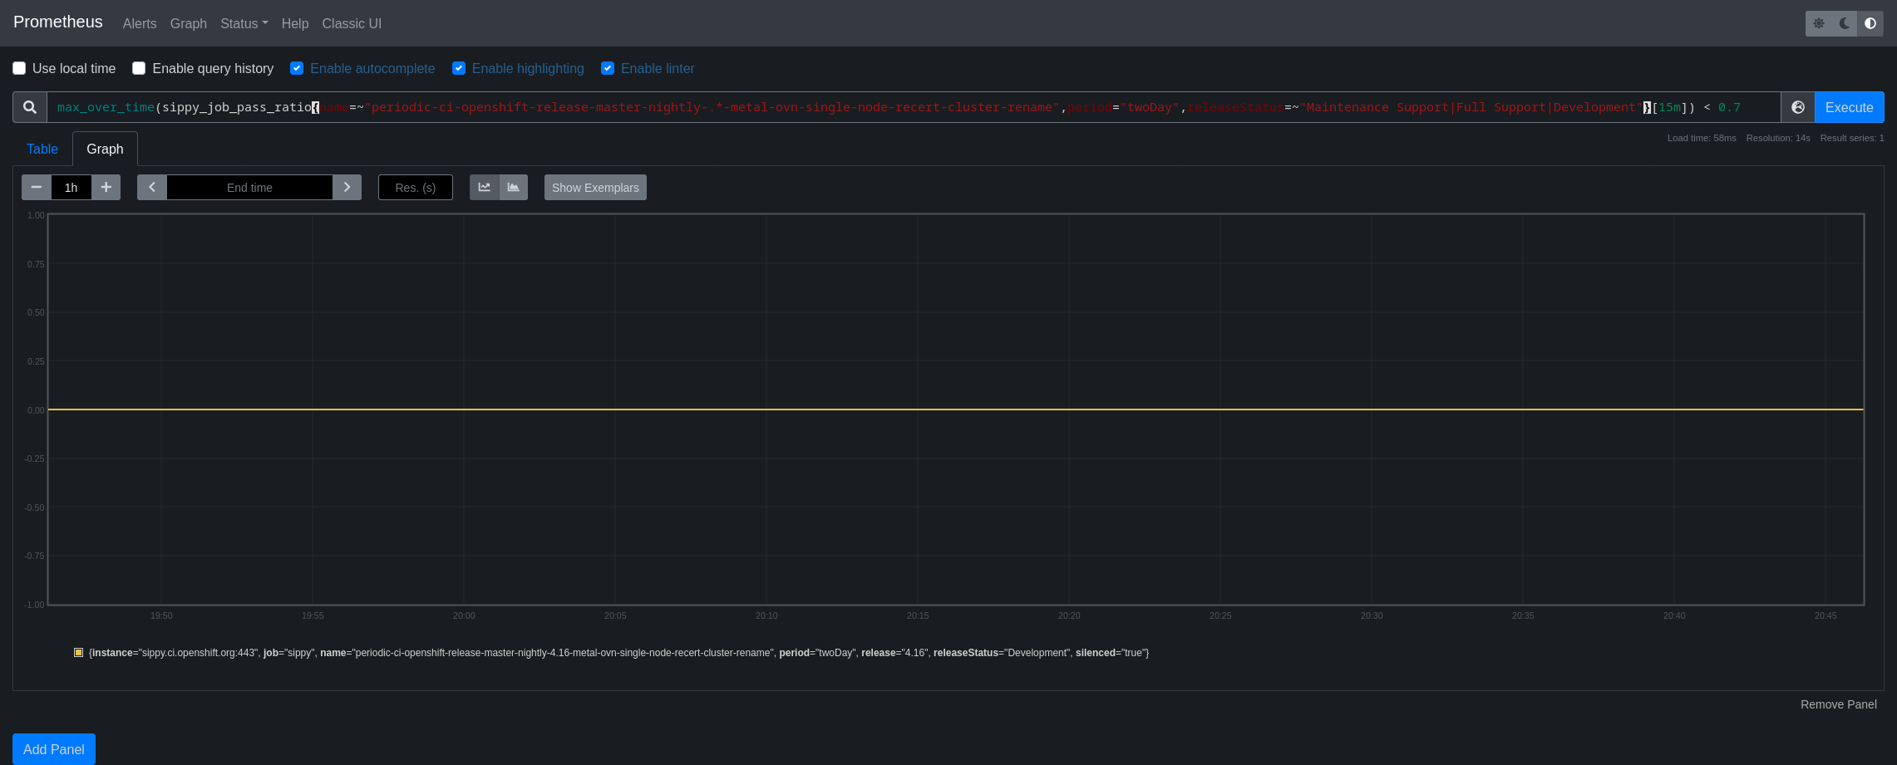Step the end time backward with the left chevron
1897x765 pixels.
click(x=152, y=188)
